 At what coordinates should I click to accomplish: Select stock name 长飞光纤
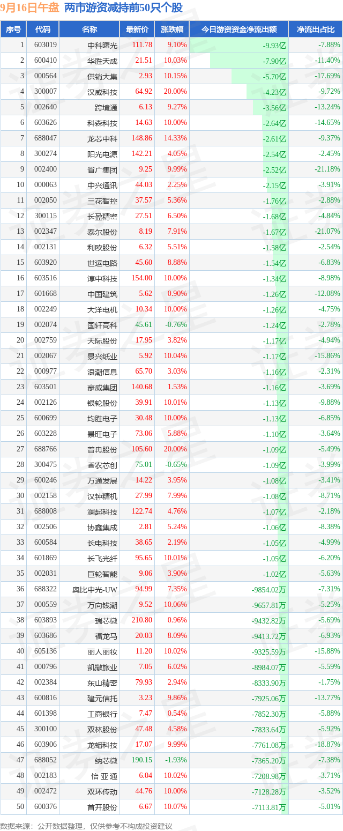[102, 558]
